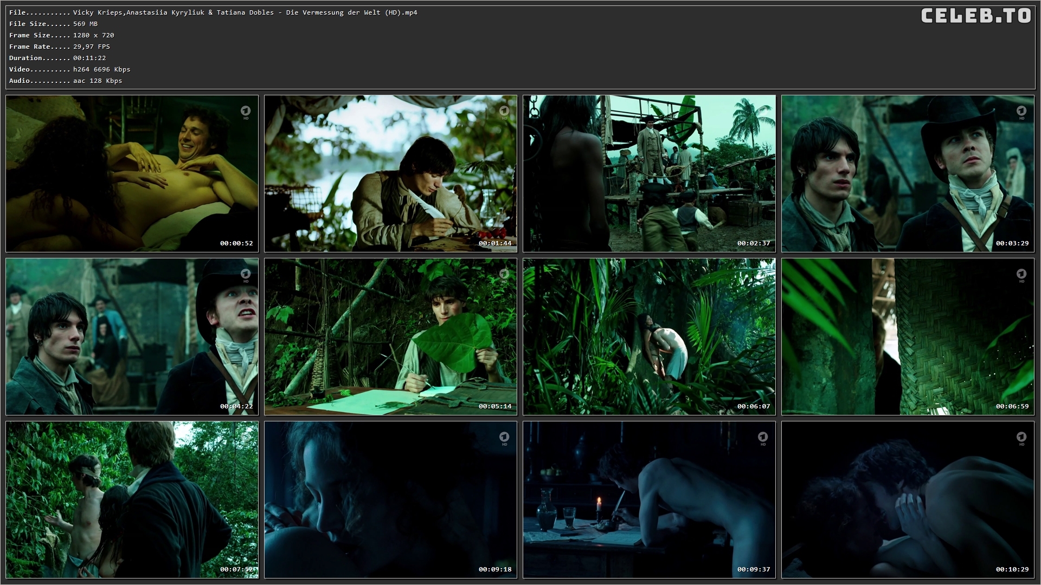The width and height of the screenshot is (1041, 585).
Task: Select the file size value 569 MB
Action: (x=85, y=24)
